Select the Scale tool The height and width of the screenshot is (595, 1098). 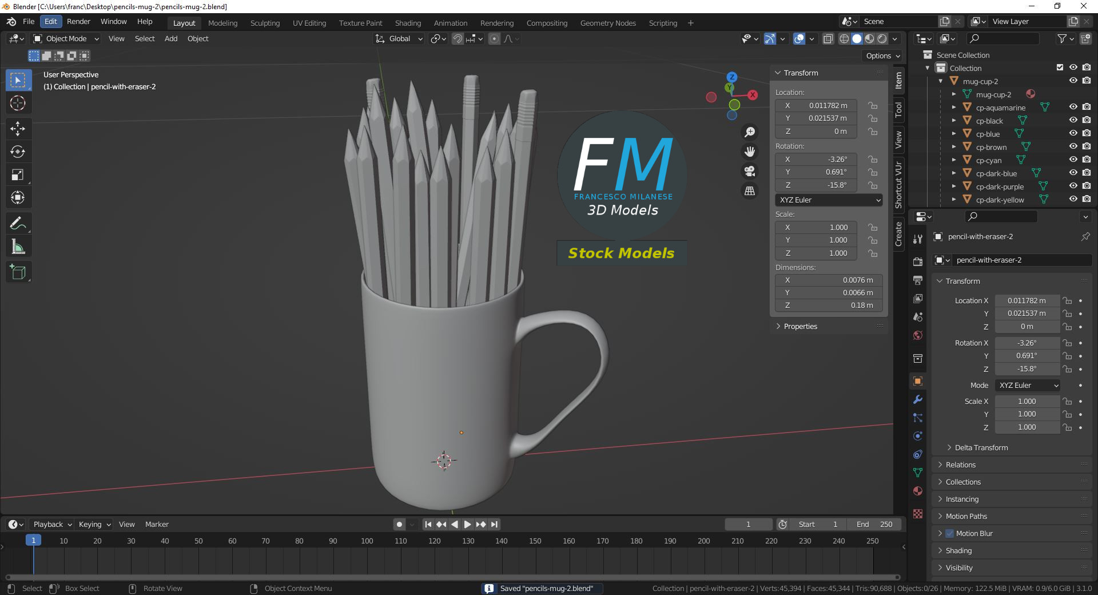point(18,175)
